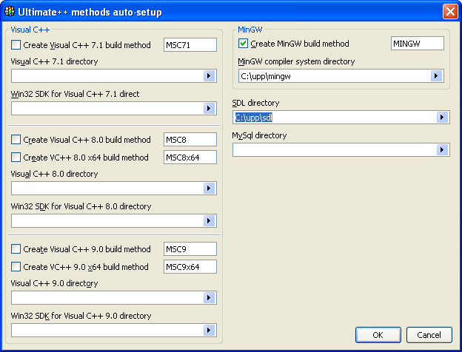Expand Win32 SDK for Visual C++ 9.0 dropdown

209,331
